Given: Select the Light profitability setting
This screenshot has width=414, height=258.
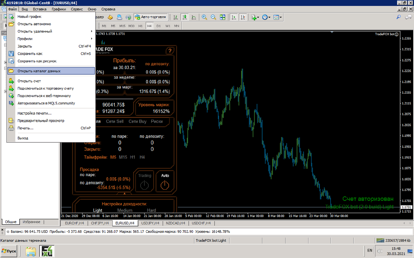Looking at the screenshot, I should point(98,210).
